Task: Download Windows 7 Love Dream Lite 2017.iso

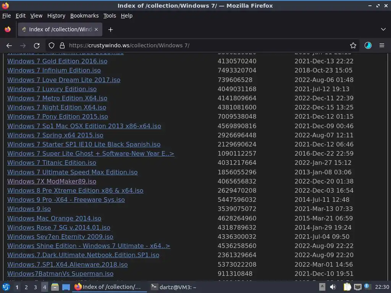Action: coord(64,80)
